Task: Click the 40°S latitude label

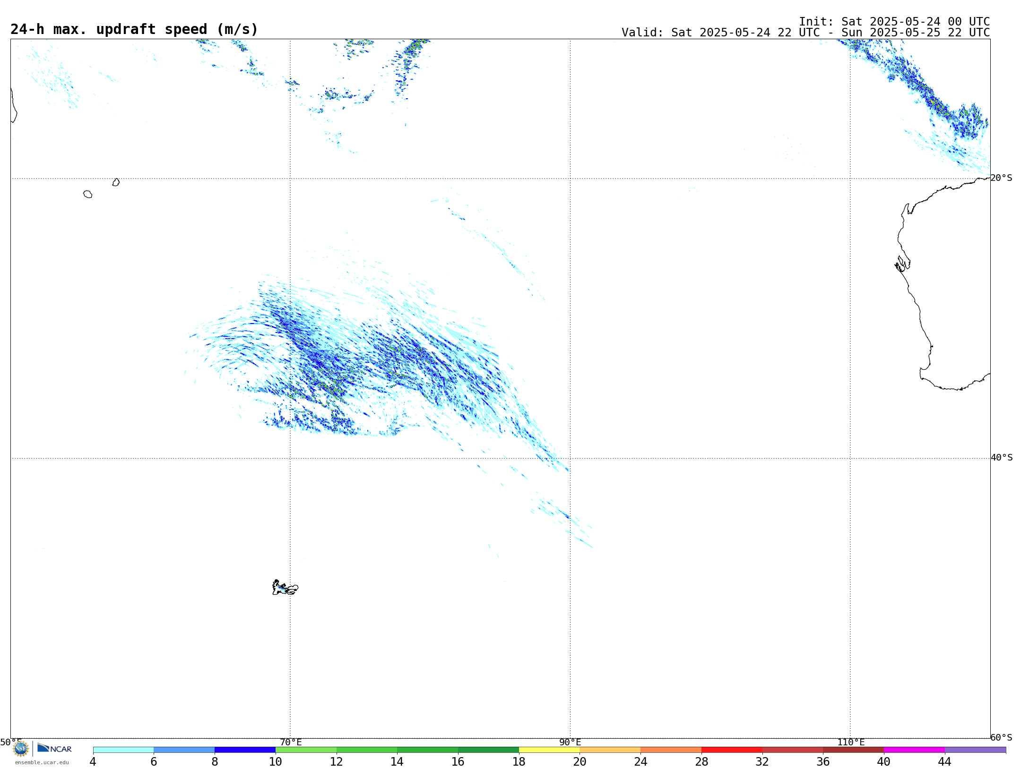Action: click(1002, 458)
